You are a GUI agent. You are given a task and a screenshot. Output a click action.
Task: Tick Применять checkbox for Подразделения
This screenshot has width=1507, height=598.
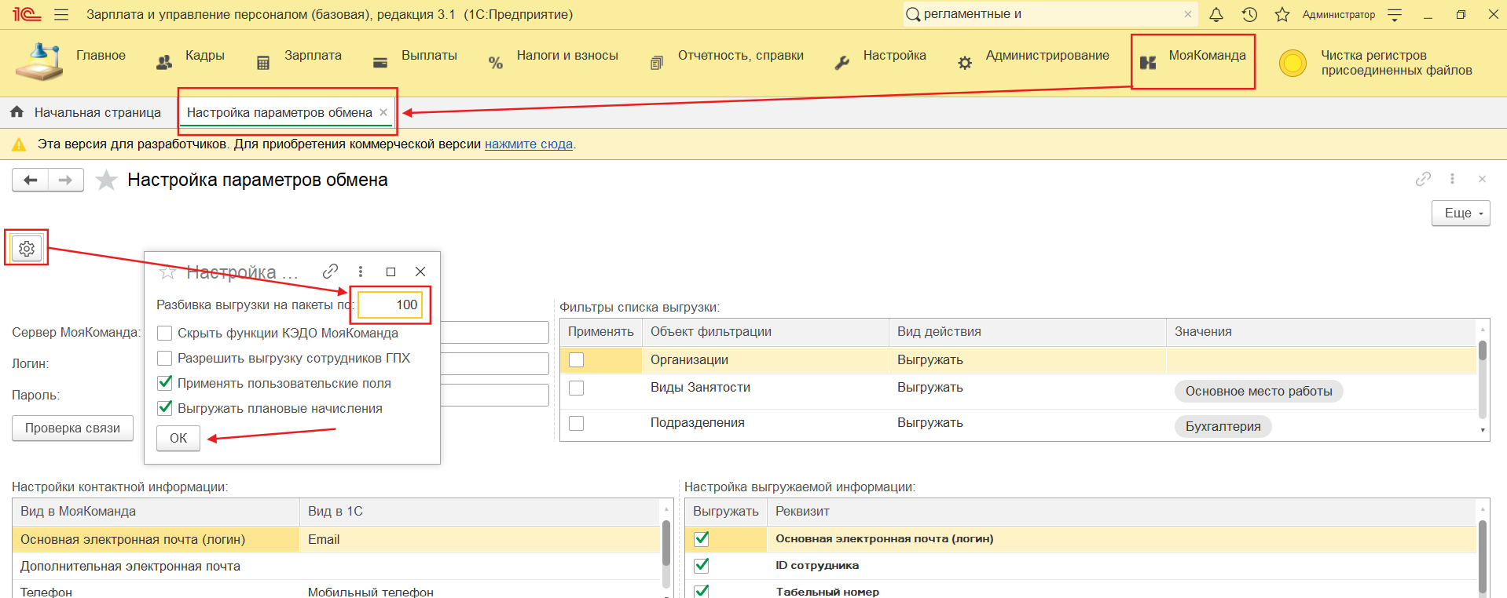(x=577, y=424)
